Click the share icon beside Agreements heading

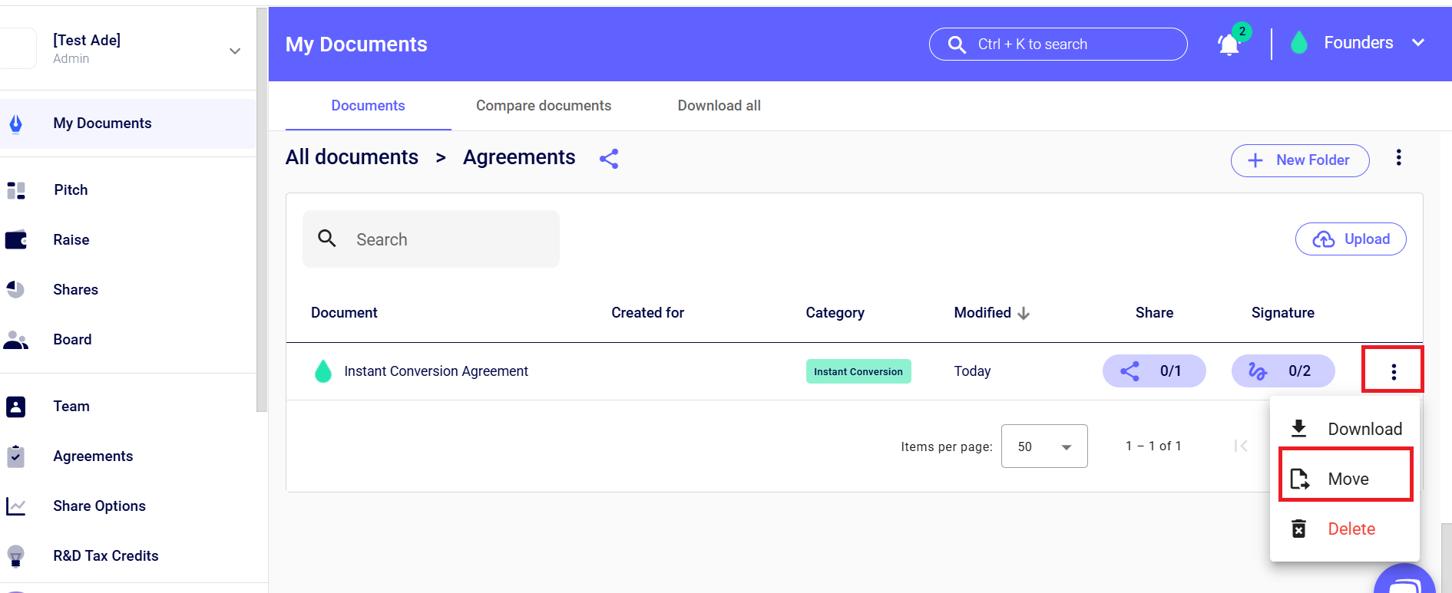609,159
